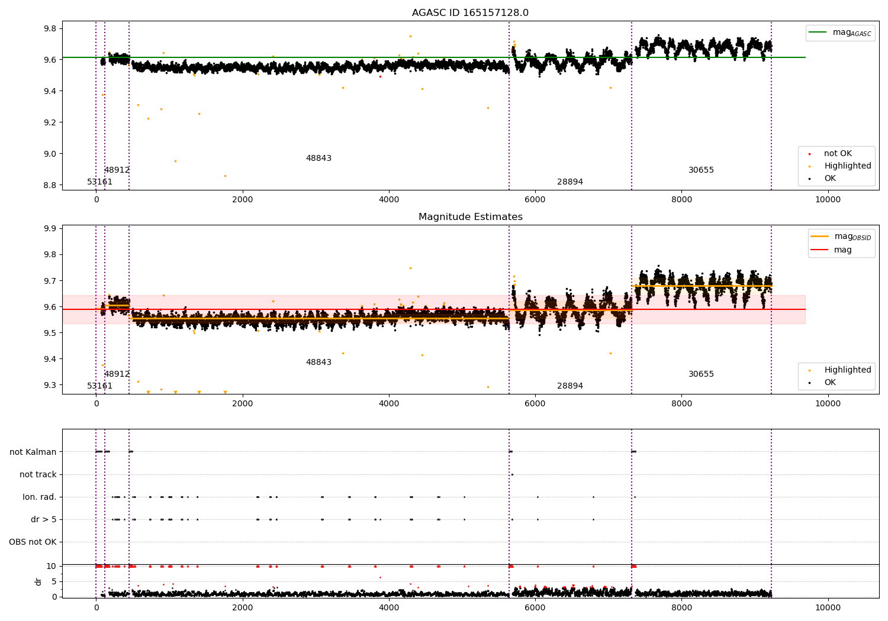Select the 9.3 y-axis tick of Magnitude Estimates
Image resolution: width=888 pixels, height=621 pixels.
click(x=50, y=385)
